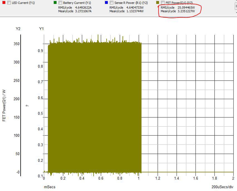Click FET Power RMS value 25.094465W
This screenshot has width=237, height=191.
(186, 8)
